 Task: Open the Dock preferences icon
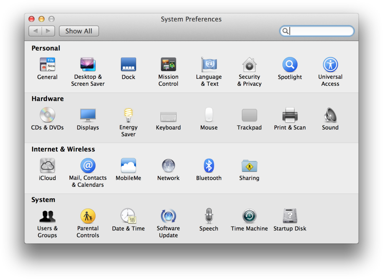(x=128, y=64)
